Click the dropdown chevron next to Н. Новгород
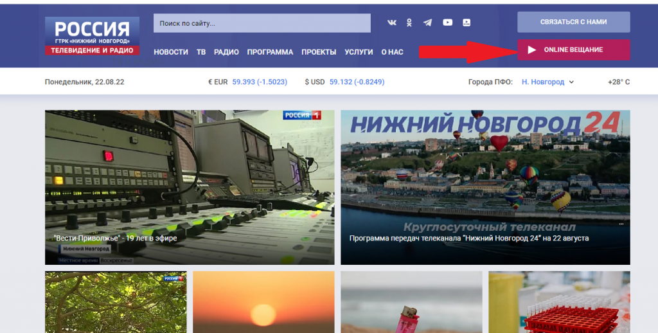Viewport: 658px width, 333px height. [571, 82]
